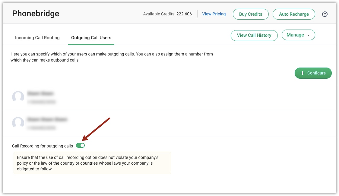Click the first user's blurred phone number

[42, 102]
